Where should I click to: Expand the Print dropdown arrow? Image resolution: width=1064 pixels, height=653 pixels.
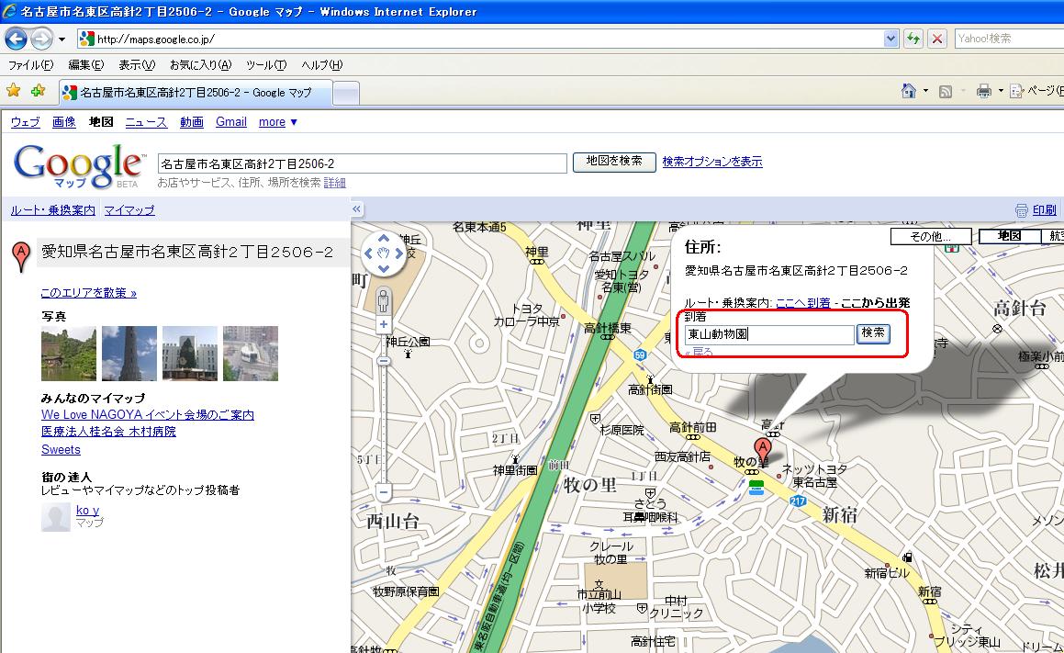click(1001, 91)
